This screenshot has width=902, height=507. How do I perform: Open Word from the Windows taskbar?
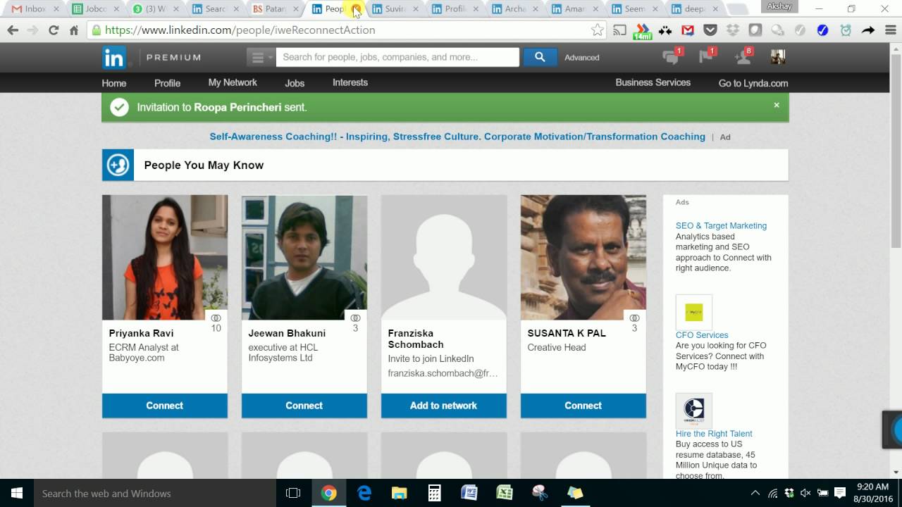tap(469, 493)
